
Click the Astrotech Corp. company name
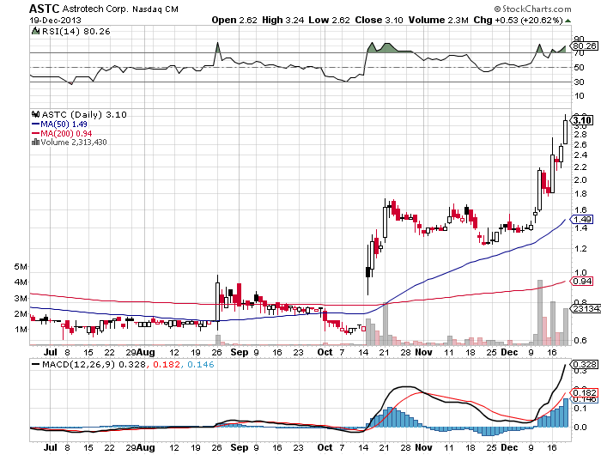tap(95, 9)
